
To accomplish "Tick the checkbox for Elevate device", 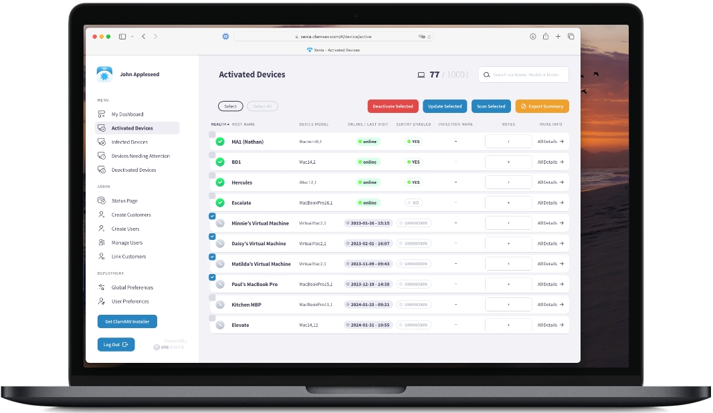I will (212, 318).
